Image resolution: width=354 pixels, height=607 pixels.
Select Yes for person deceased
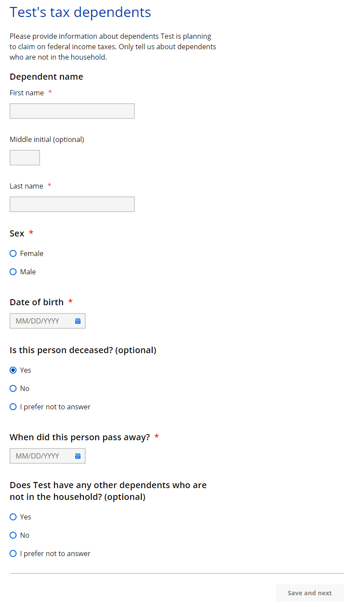(x=13, y=370)
